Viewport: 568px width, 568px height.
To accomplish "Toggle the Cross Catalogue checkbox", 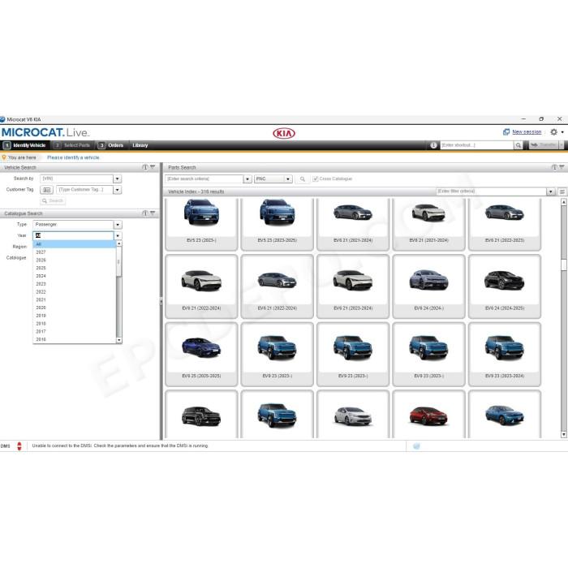I will (x=315, y=179).
